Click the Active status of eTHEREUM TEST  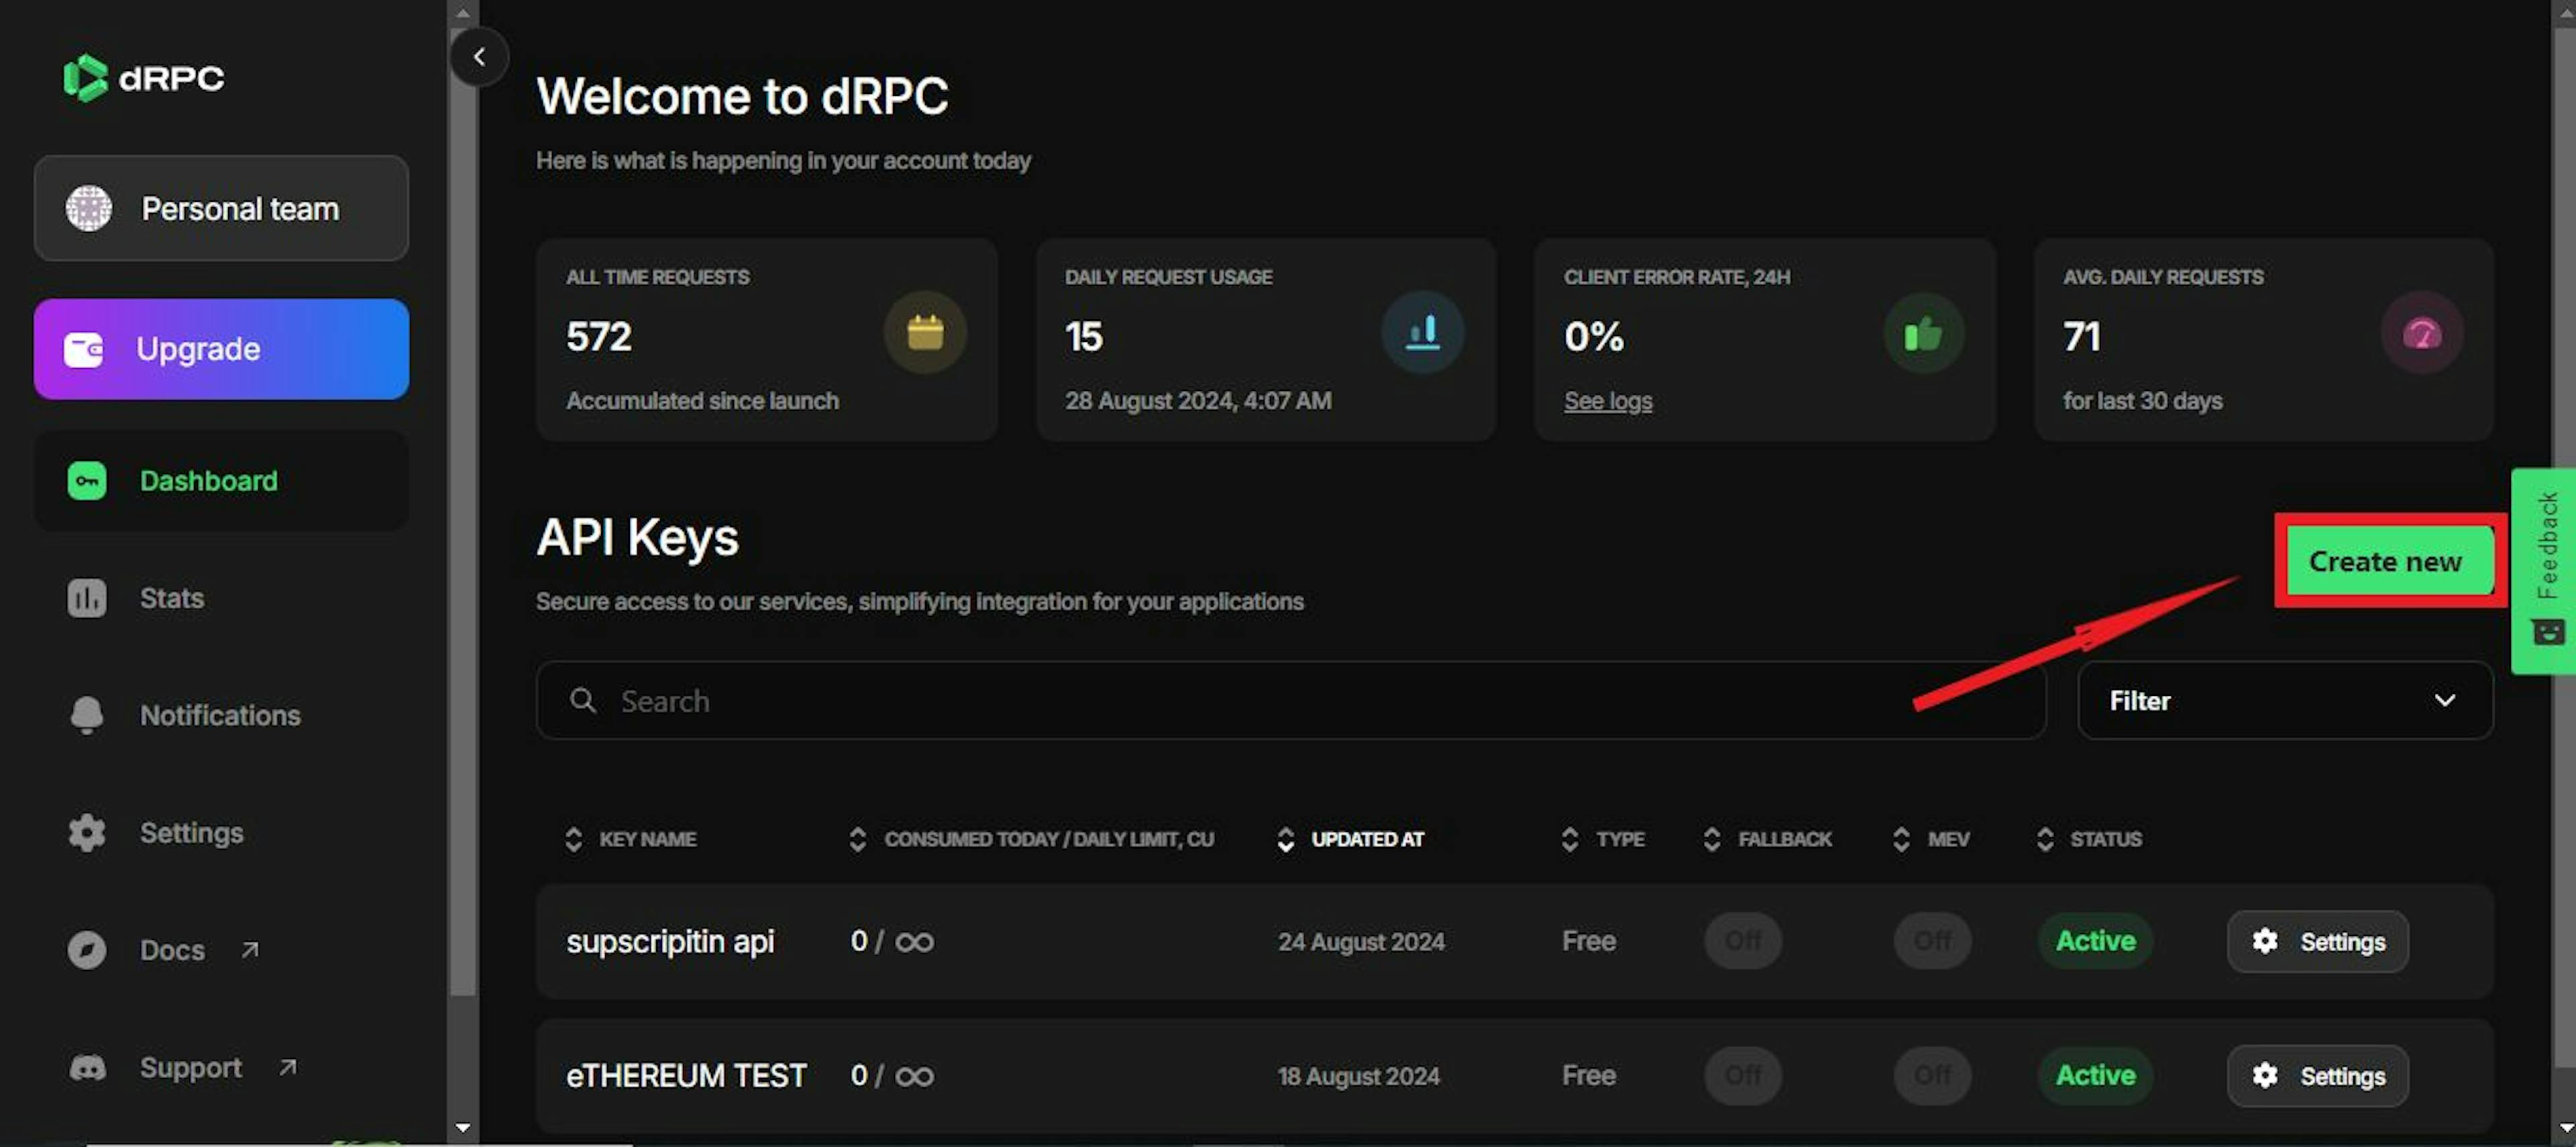pyautogui.click(x=2095, y=1075)
